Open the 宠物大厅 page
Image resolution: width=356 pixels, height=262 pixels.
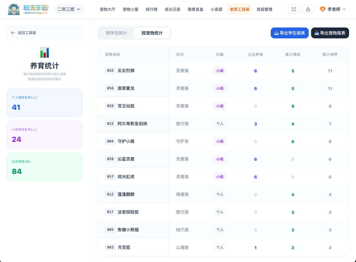pyautogui.click(x=107, y=9)
